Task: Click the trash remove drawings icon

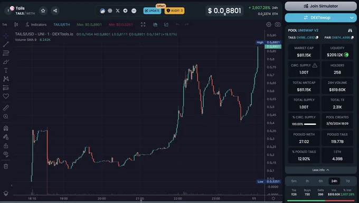Action: [x=6, y=166]
